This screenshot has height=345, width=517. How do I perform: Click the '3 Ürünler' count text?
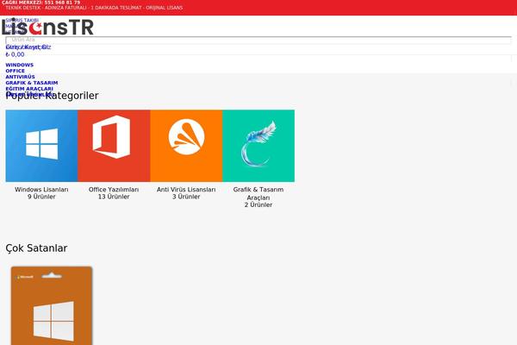186,197
